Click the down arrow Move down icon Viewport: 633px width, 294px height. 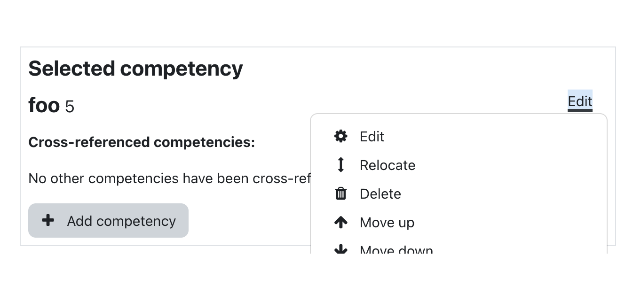(x=340, y=249)
